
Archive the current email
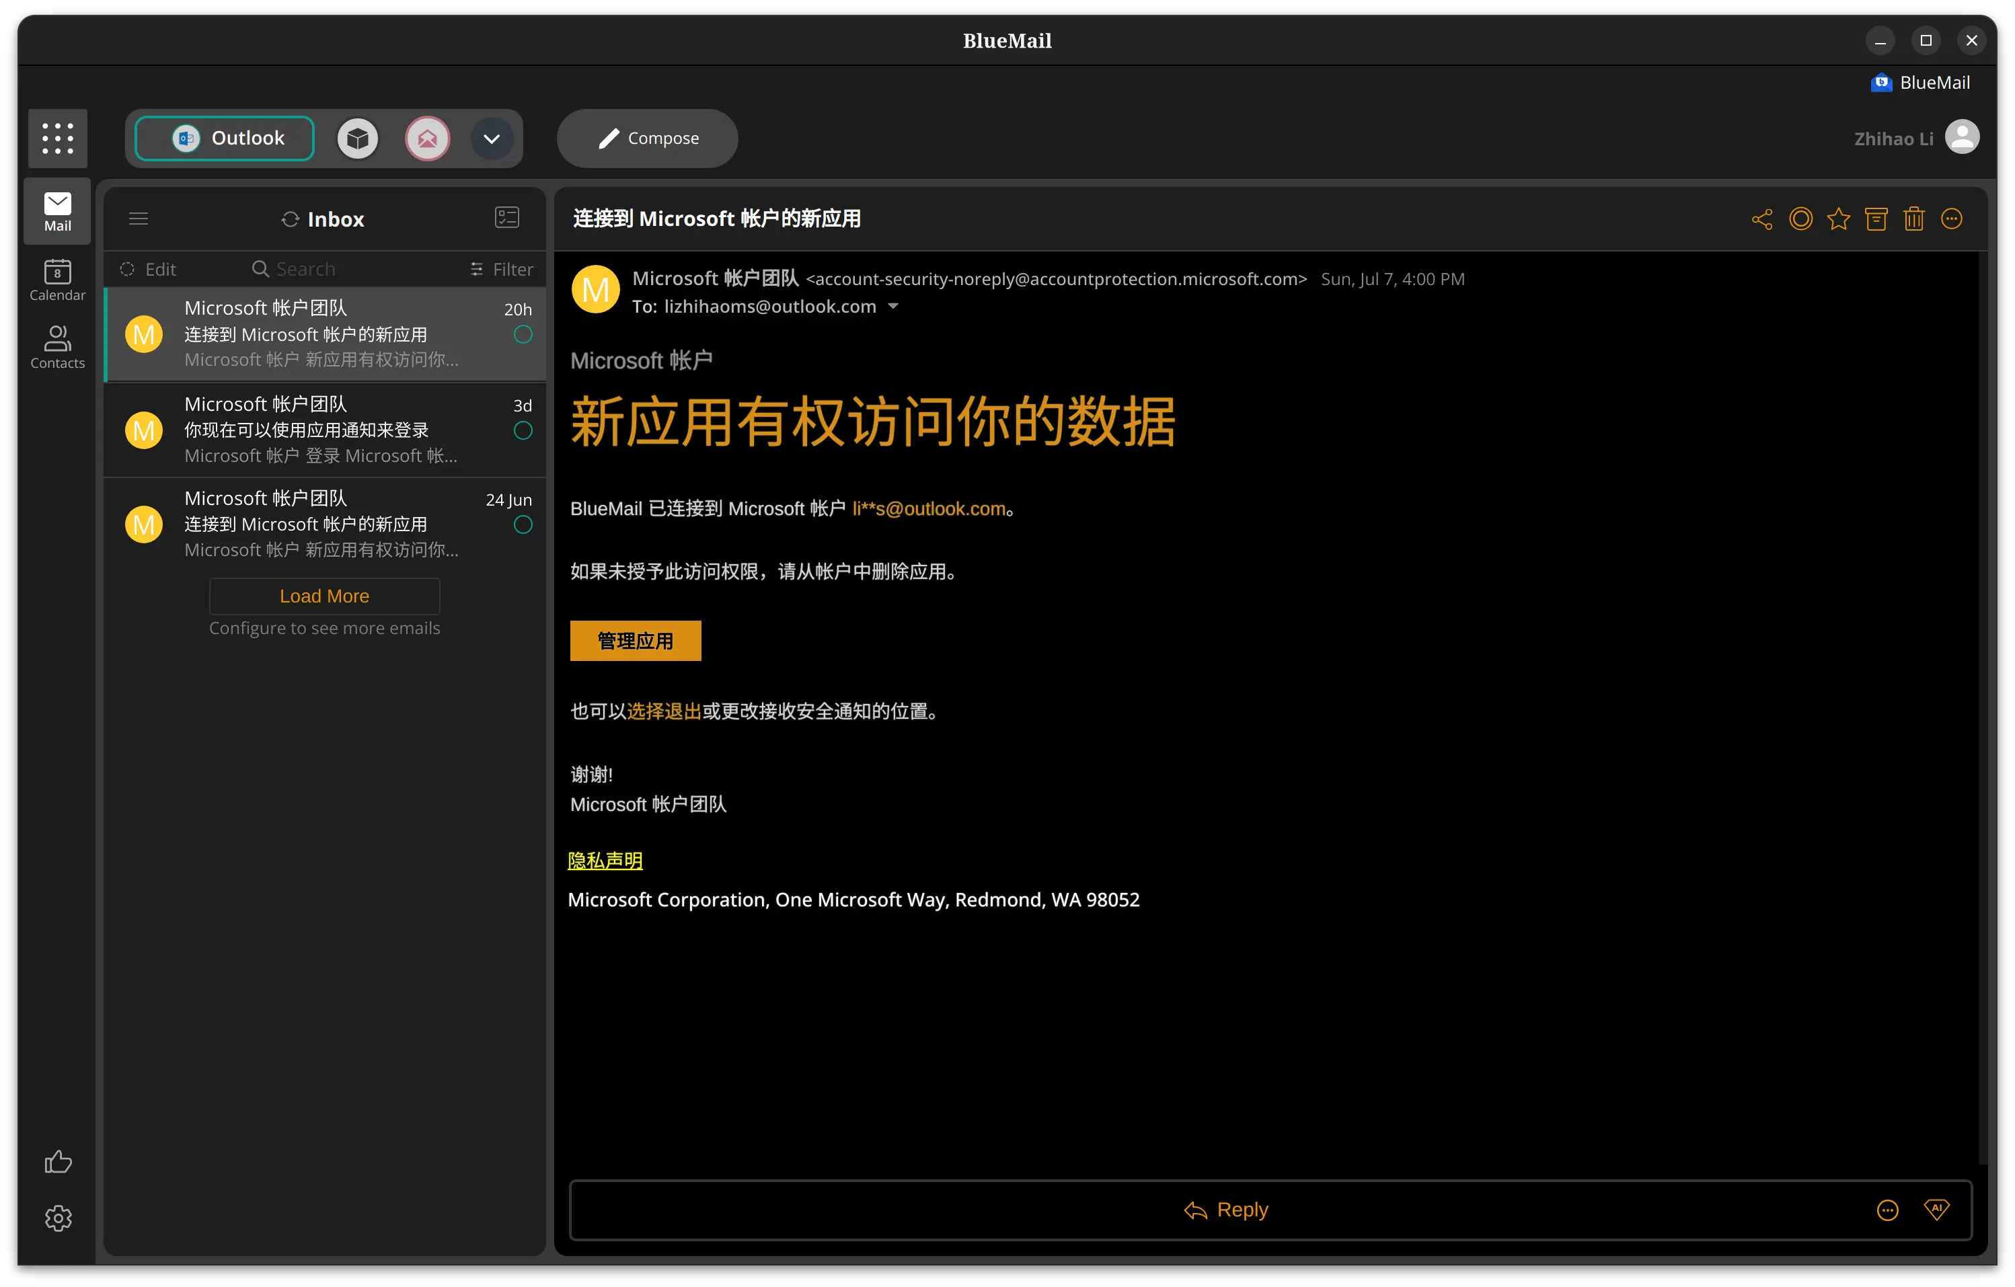tap(1876, 219)
